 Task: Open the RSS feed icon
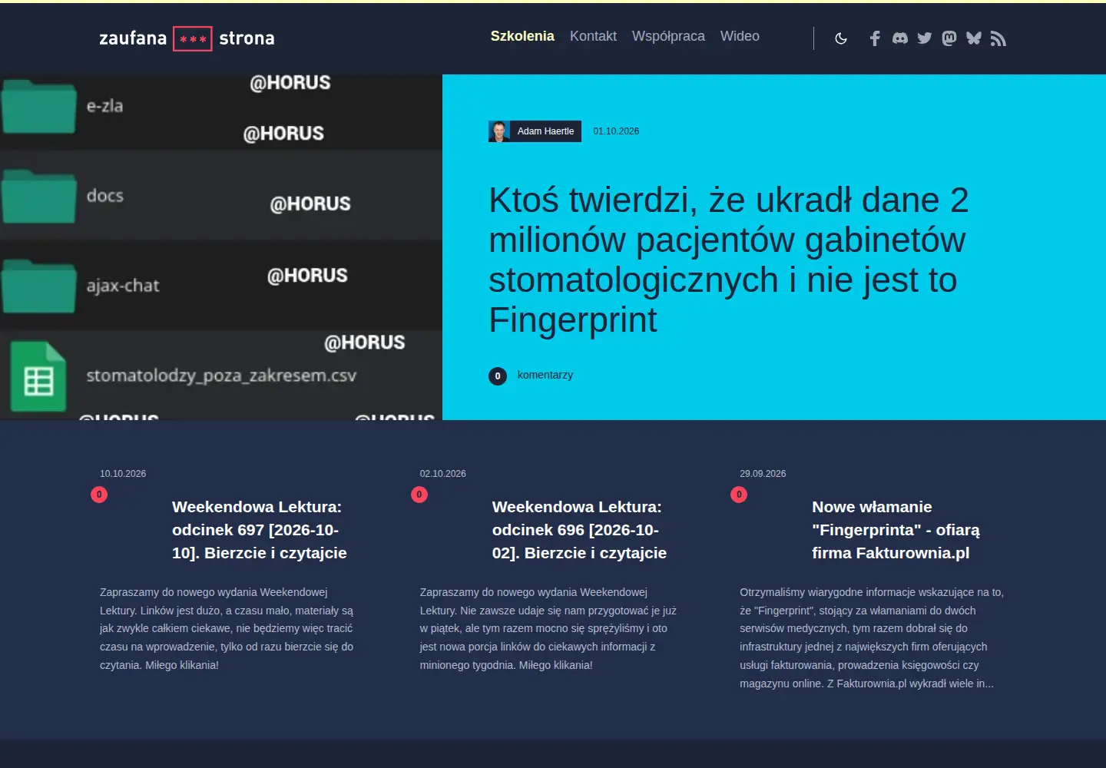(x=998, y=38)
